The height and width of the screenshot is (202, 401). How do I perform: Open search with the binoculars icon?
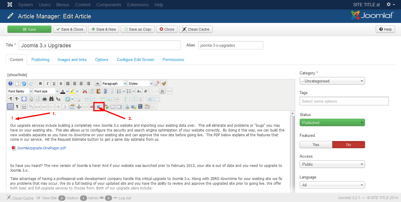(x=51, y=99)
